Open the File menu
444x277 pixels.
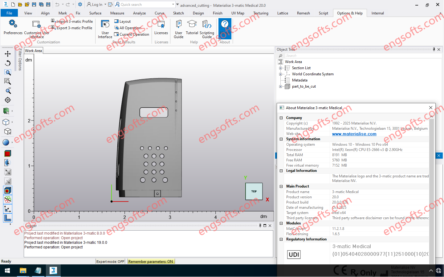[9, 13]
